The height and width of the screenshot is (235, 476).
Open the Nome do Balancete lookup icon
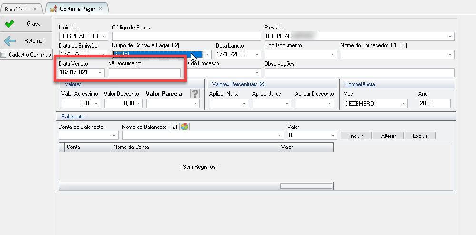pyautogui.click(x=184, y=127)
